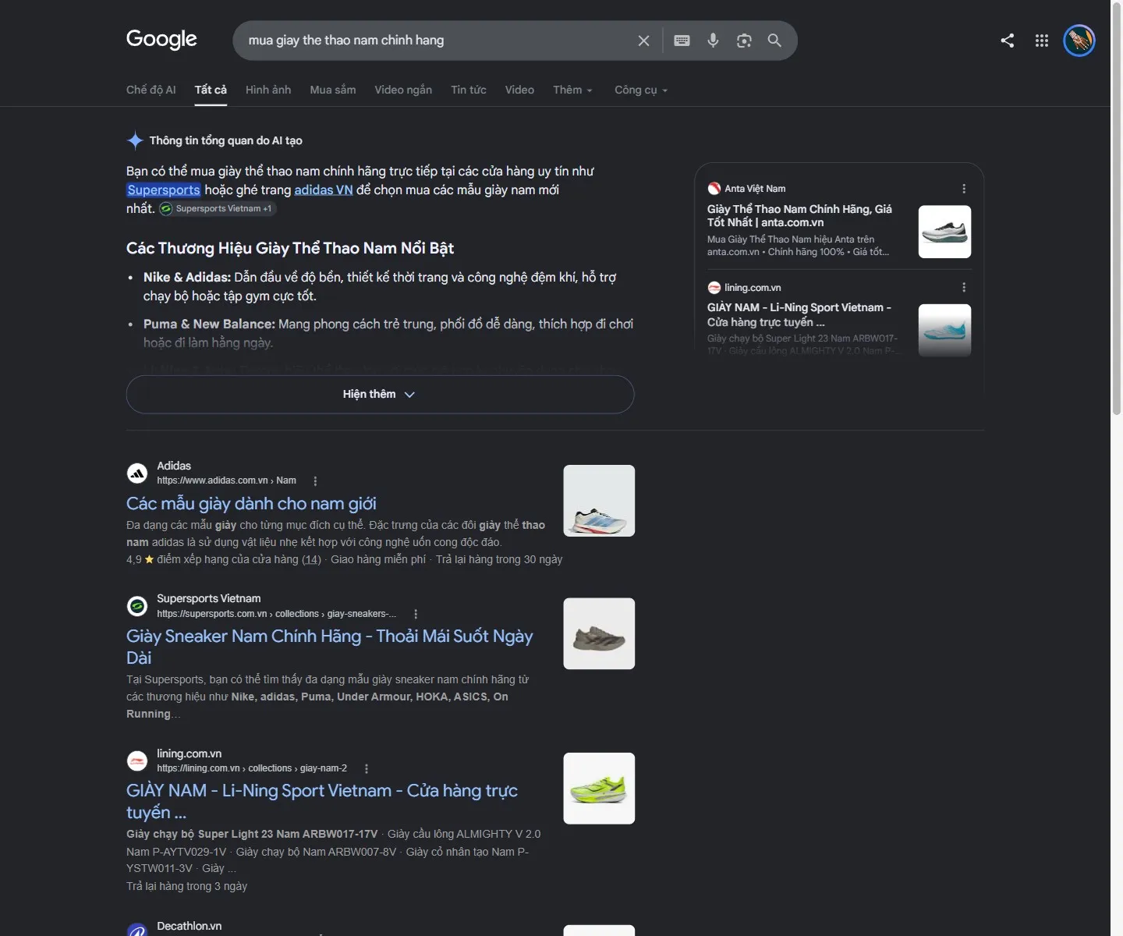
Task: Open the Google account profile avatar
Action: click(1079, 41)
